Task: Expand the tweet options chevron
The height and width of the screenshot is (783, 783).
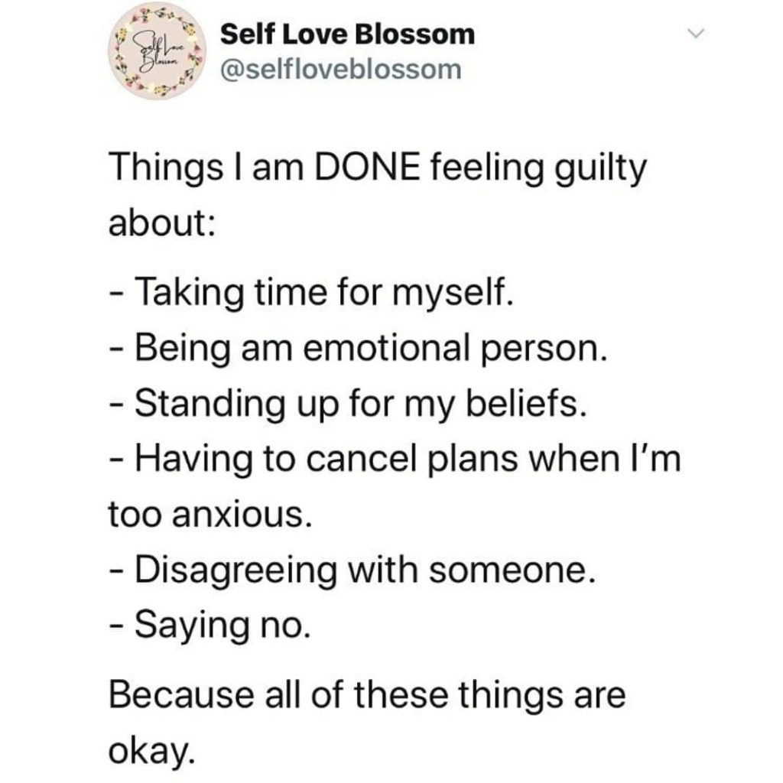Action: pyautogui.click(x=695, y=34)
